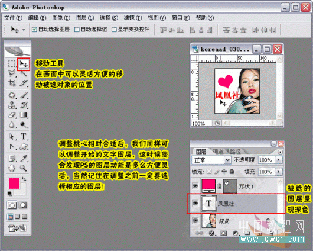Select the Dodge tool
This screenshot has width=313, height=251.
(x=24, y=125)
